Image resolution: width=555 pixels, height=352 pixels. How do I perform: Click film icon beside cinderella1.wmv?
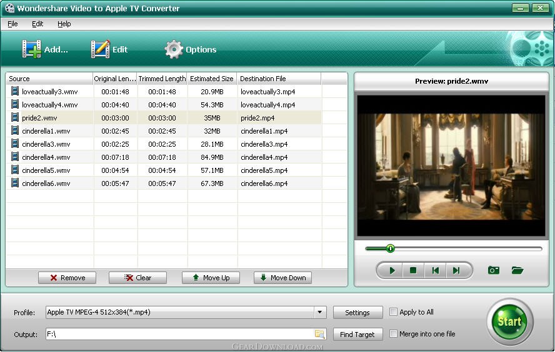15,130
